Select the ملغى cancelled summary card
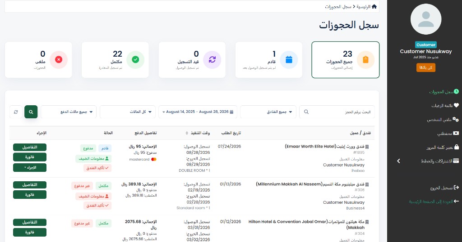Image resolution: width=462 pixels, height=242 pixels. [39, 60]
